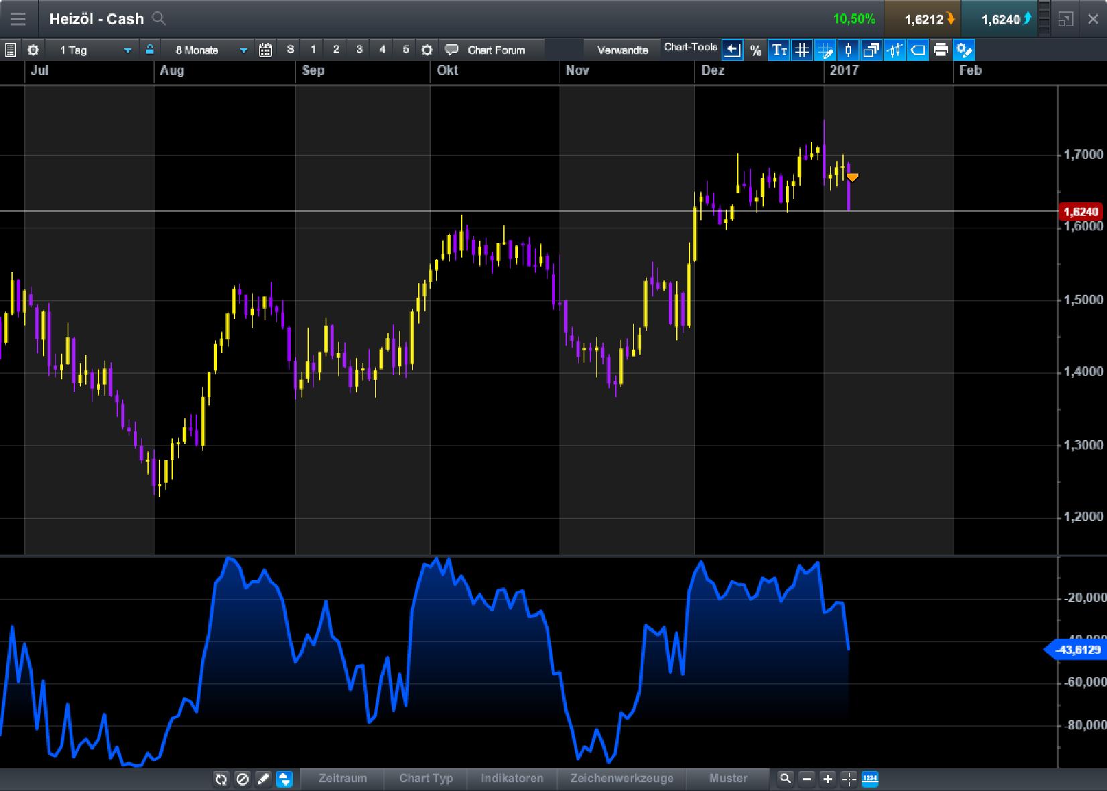Click the Verwandte button

pyautogui.click(x=622, y=49)
